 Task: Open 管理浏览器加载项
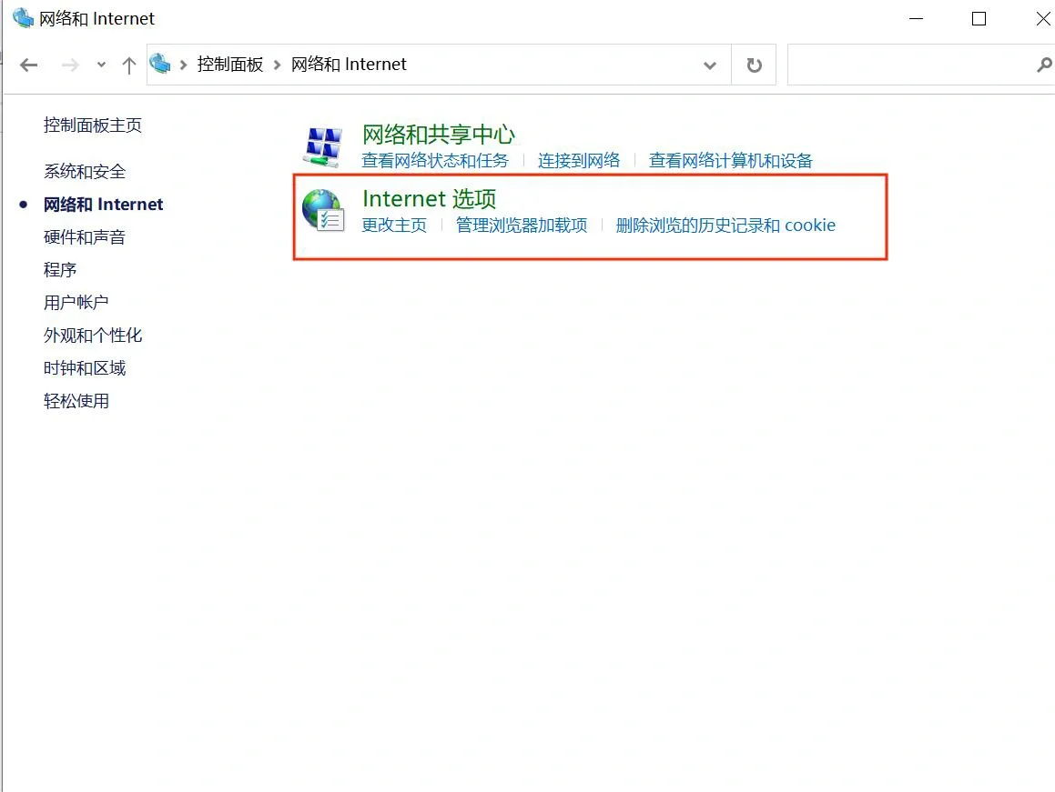521,226
